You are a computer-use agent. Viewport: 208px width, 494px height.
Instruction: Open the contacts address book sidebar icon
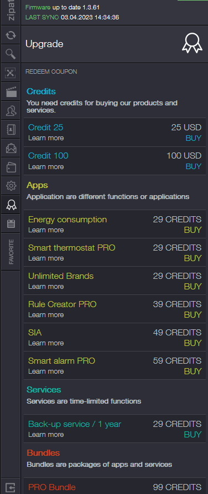point(11,130)
